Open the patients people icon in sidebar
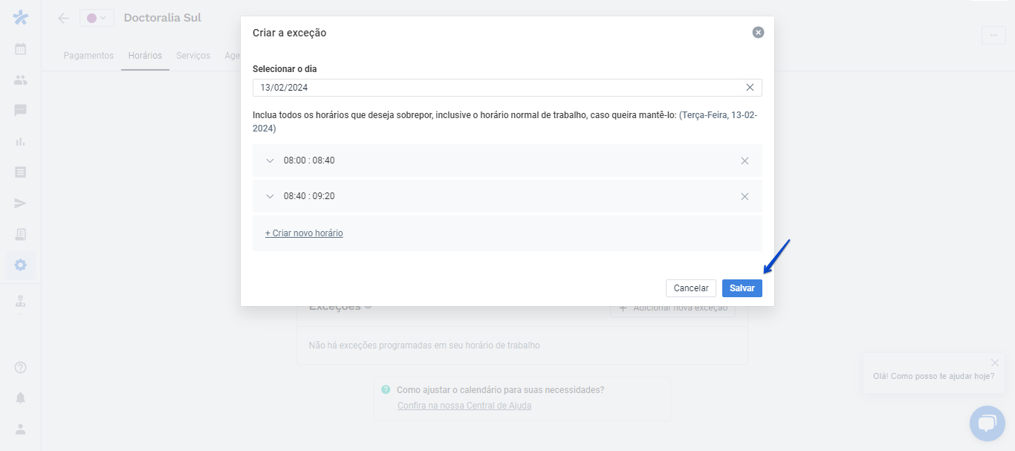The image size is (1015, 451). (x=21, y=80)
